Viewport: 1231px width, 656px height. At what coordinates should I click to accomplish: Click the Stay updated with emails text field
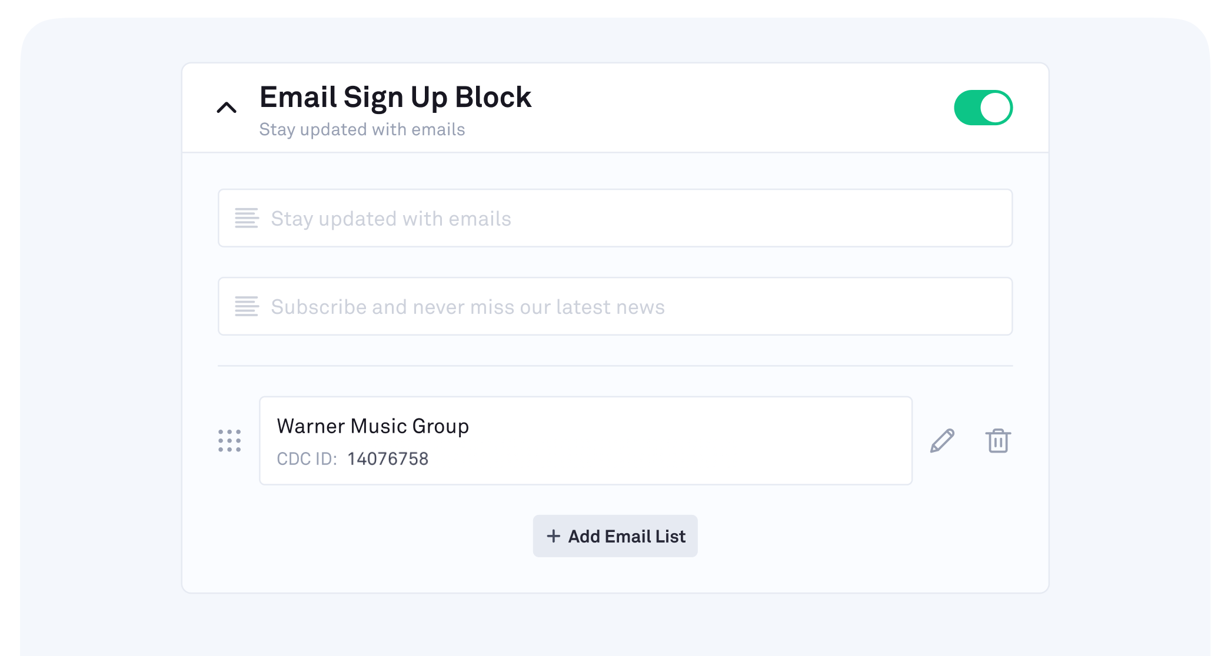pos(615,218)
